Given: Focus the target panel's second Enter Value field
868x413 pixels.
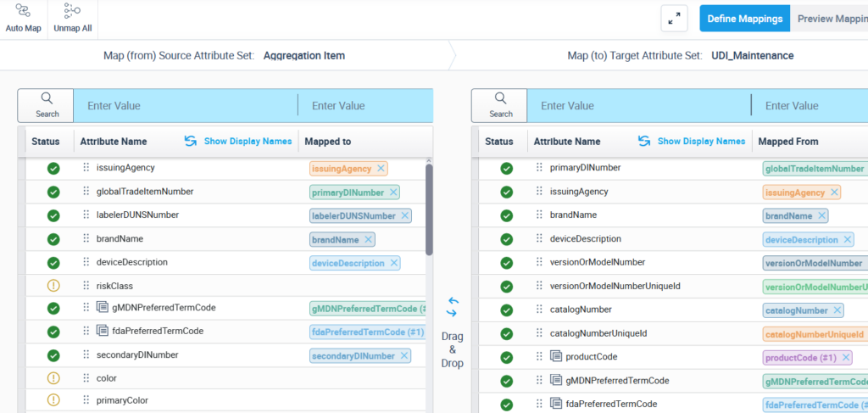Looking at the screenshot, I should point(810,105).
